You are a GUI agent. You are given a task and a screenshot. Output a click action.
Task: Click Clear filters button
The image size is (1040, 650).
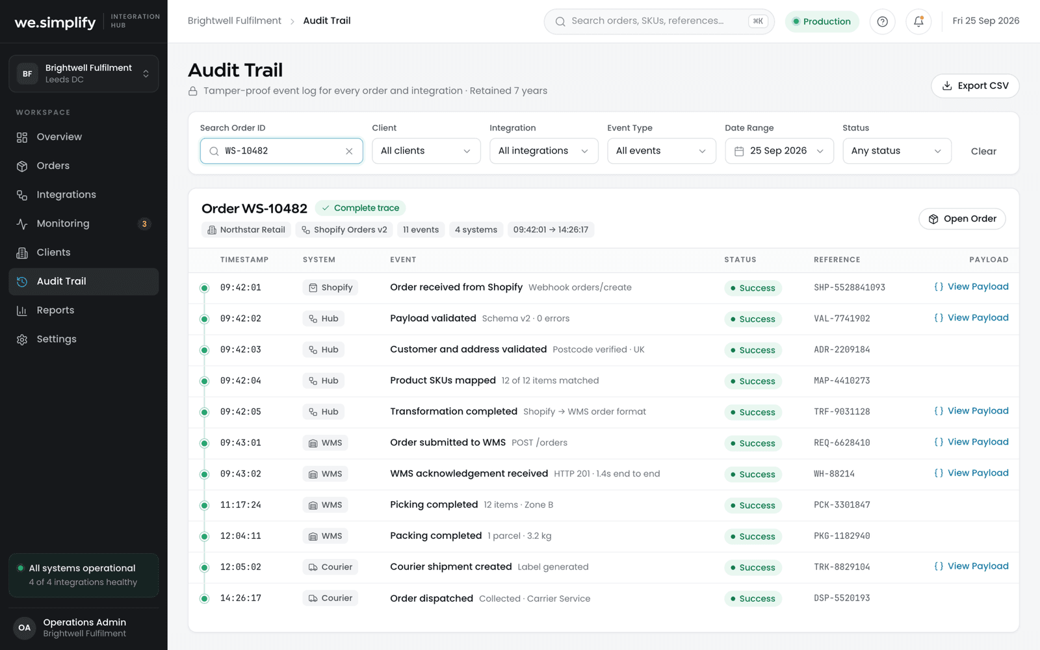coord(983,151)
